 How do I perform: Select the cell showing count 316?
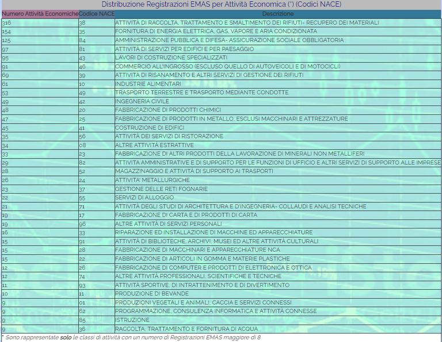tap(6, 22)
